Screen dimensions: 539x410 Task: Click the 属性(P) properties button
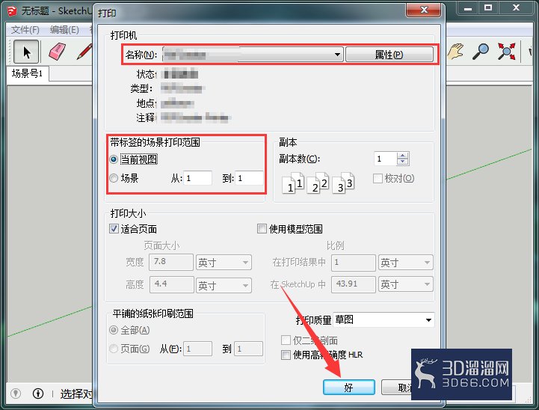click(389, 55)
